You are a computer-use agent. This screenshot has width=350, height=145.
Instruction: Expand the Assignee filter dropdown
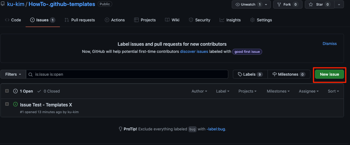click(309, 91)
